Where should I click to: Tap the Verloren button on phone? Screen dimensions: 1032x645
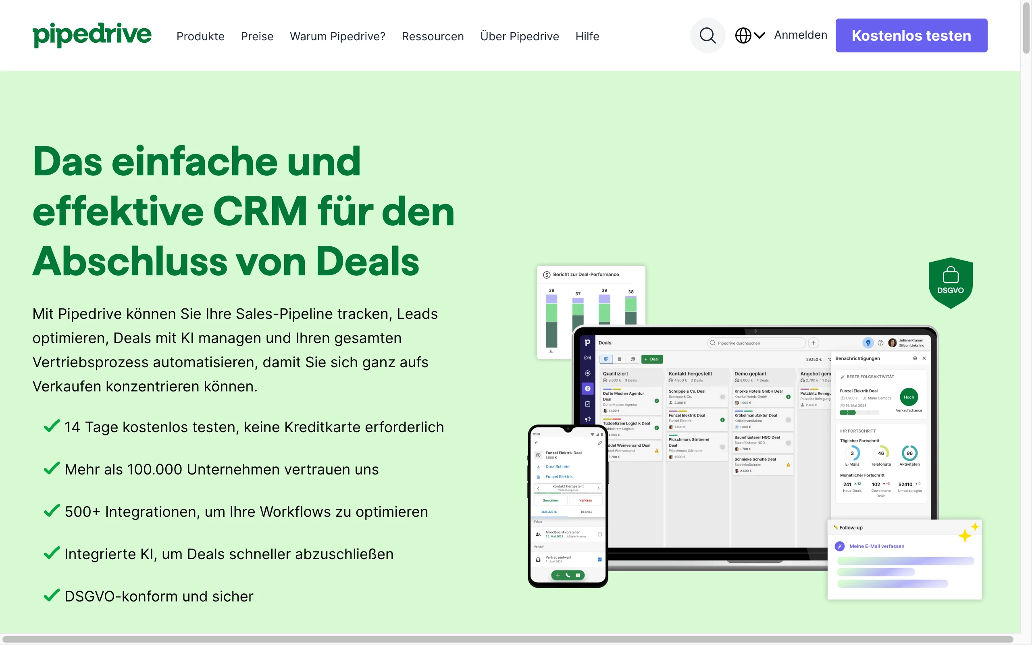coord(585,500)
